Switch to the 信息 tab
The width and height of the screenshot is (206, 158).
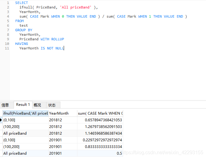5,105
